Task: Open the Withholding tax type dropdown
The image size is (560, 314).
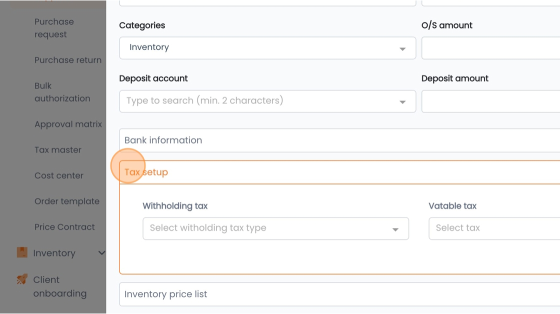Action: [x=275, y=228]
